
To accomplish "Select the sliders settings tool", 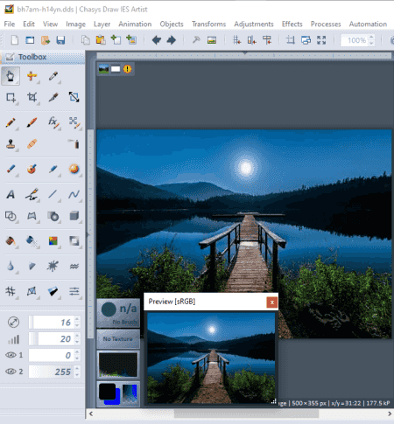I will [74, 291].
